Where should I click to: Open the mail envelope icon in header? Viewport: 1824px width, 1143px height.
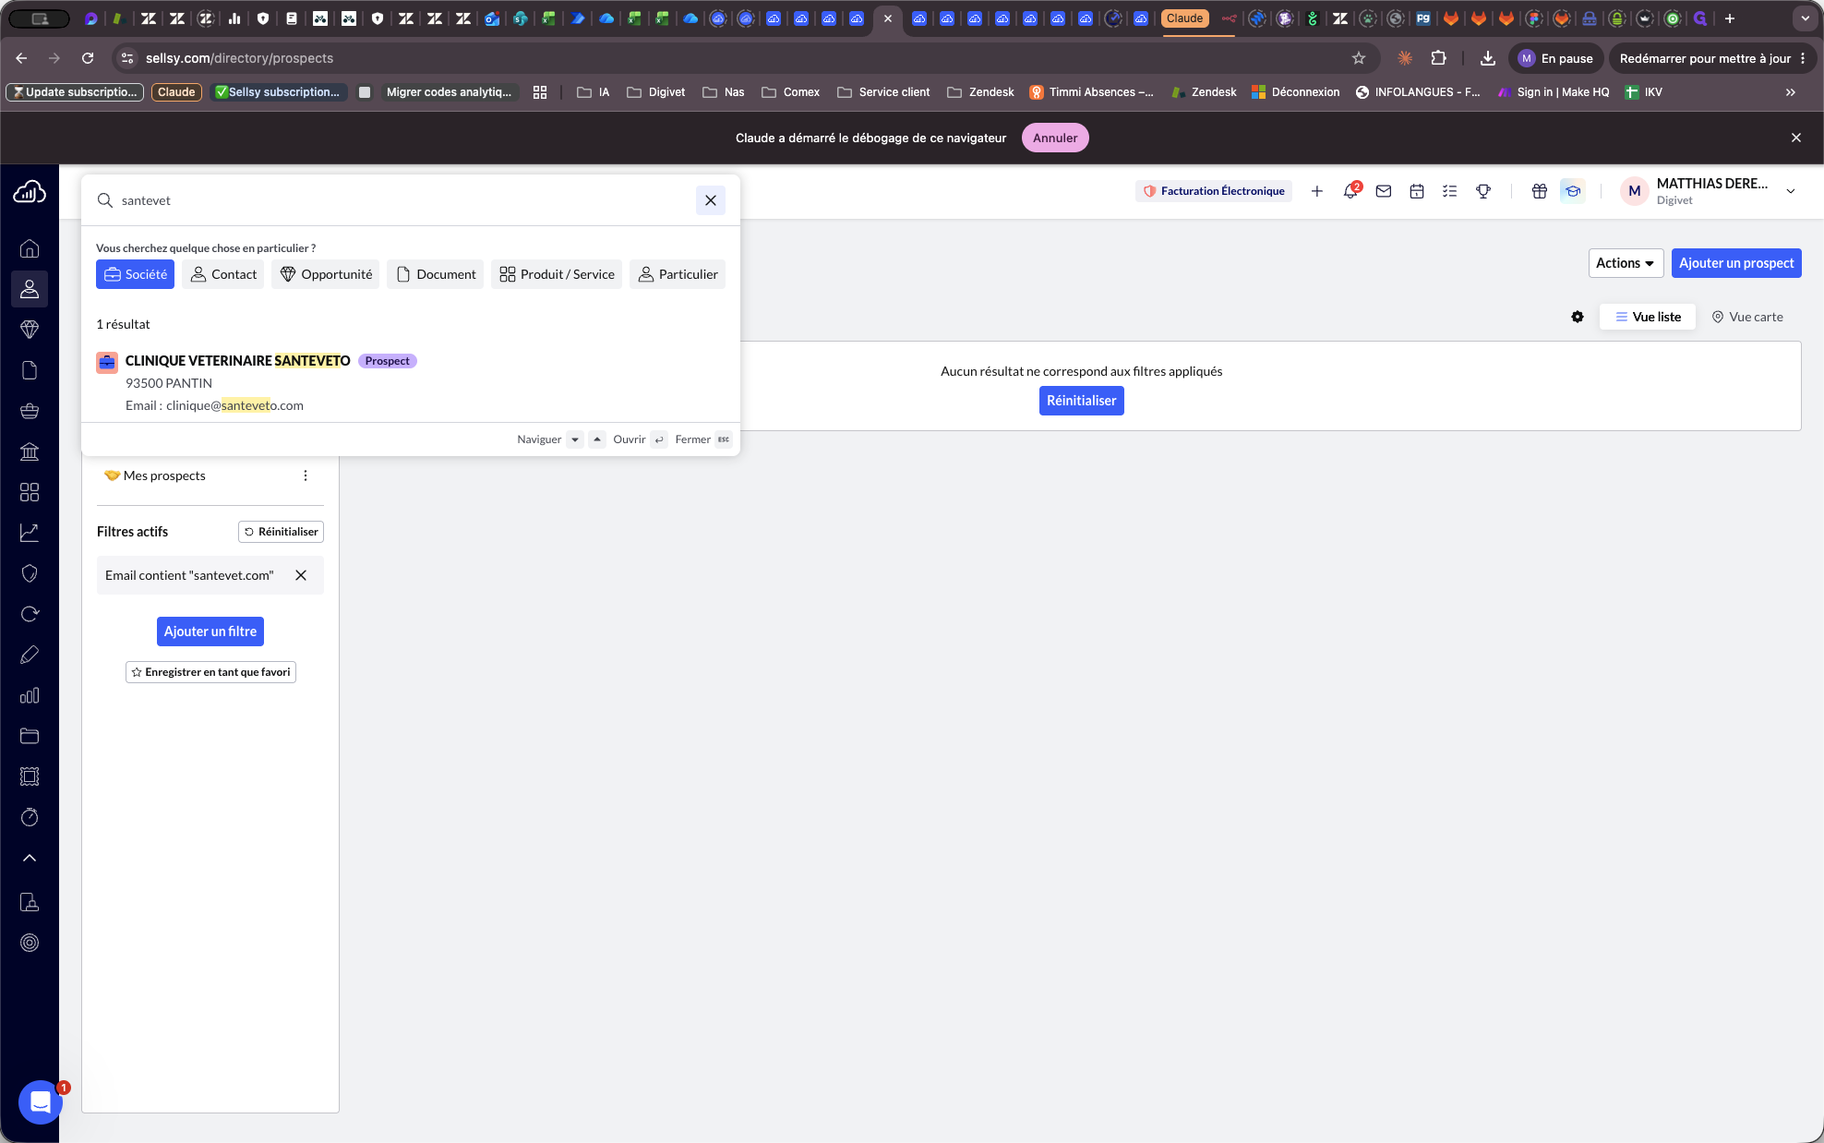click(1384, 191)
